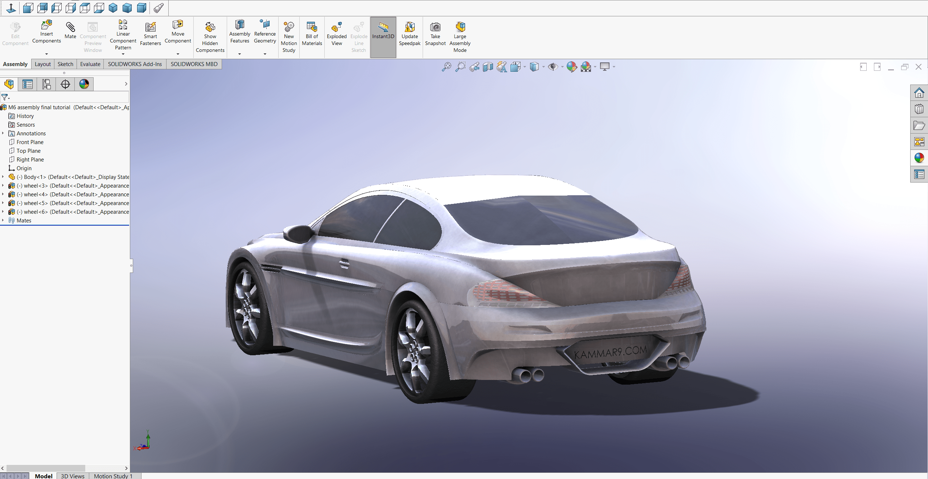Viewport: 928px width, 479px height.
Task: Open Design Library task pane icon
Action: click(919, 109)
